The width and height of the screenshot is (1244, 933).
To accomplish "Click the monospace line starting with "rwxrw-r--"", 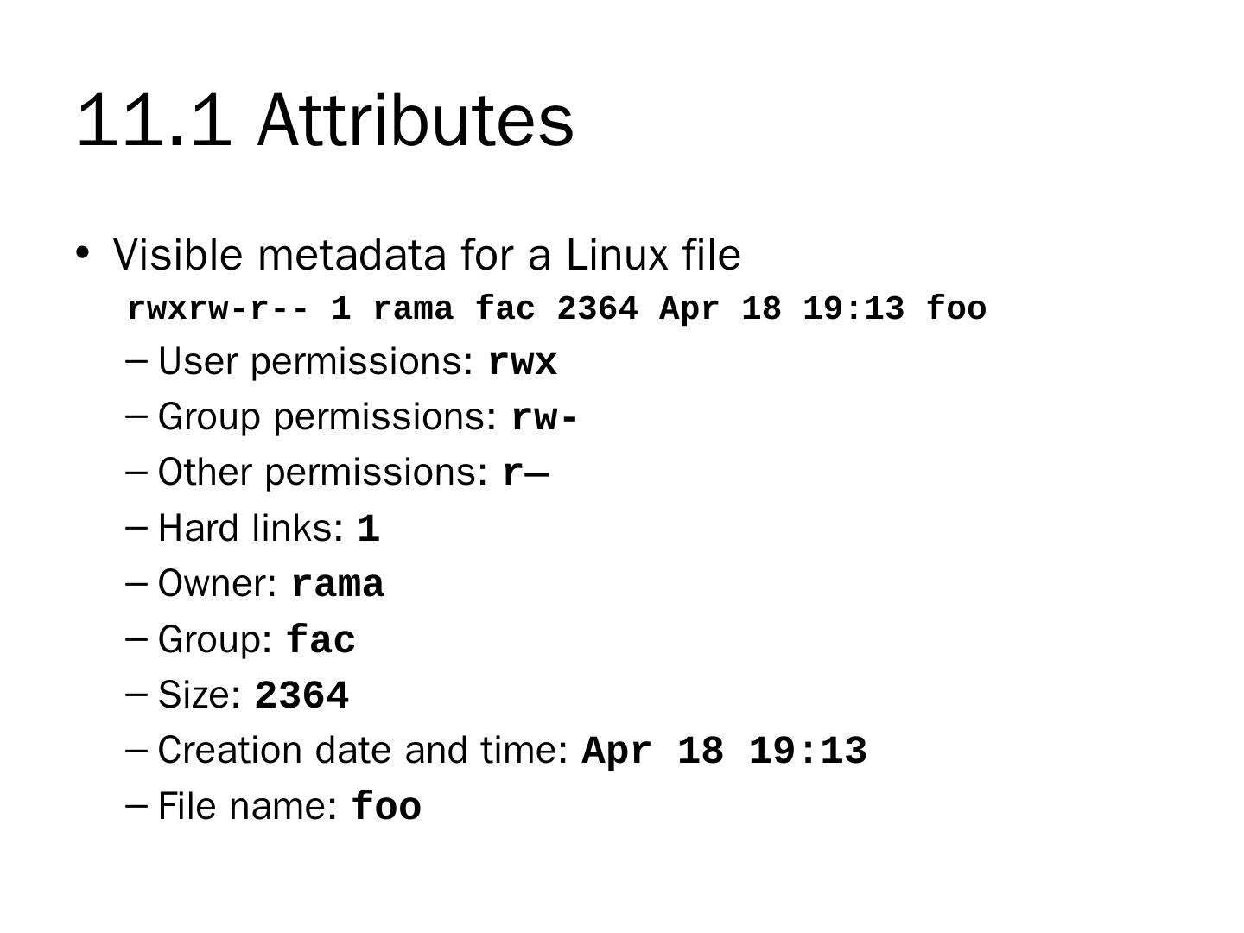I will 556,308.
